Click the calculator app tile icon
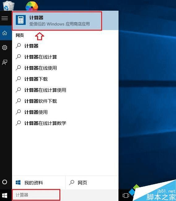176x201 pixels. point(21,20)
